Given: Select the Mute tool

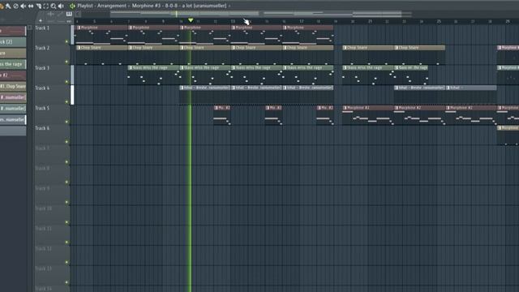Looking at the screenshot, I should click(x=24, y=6).
